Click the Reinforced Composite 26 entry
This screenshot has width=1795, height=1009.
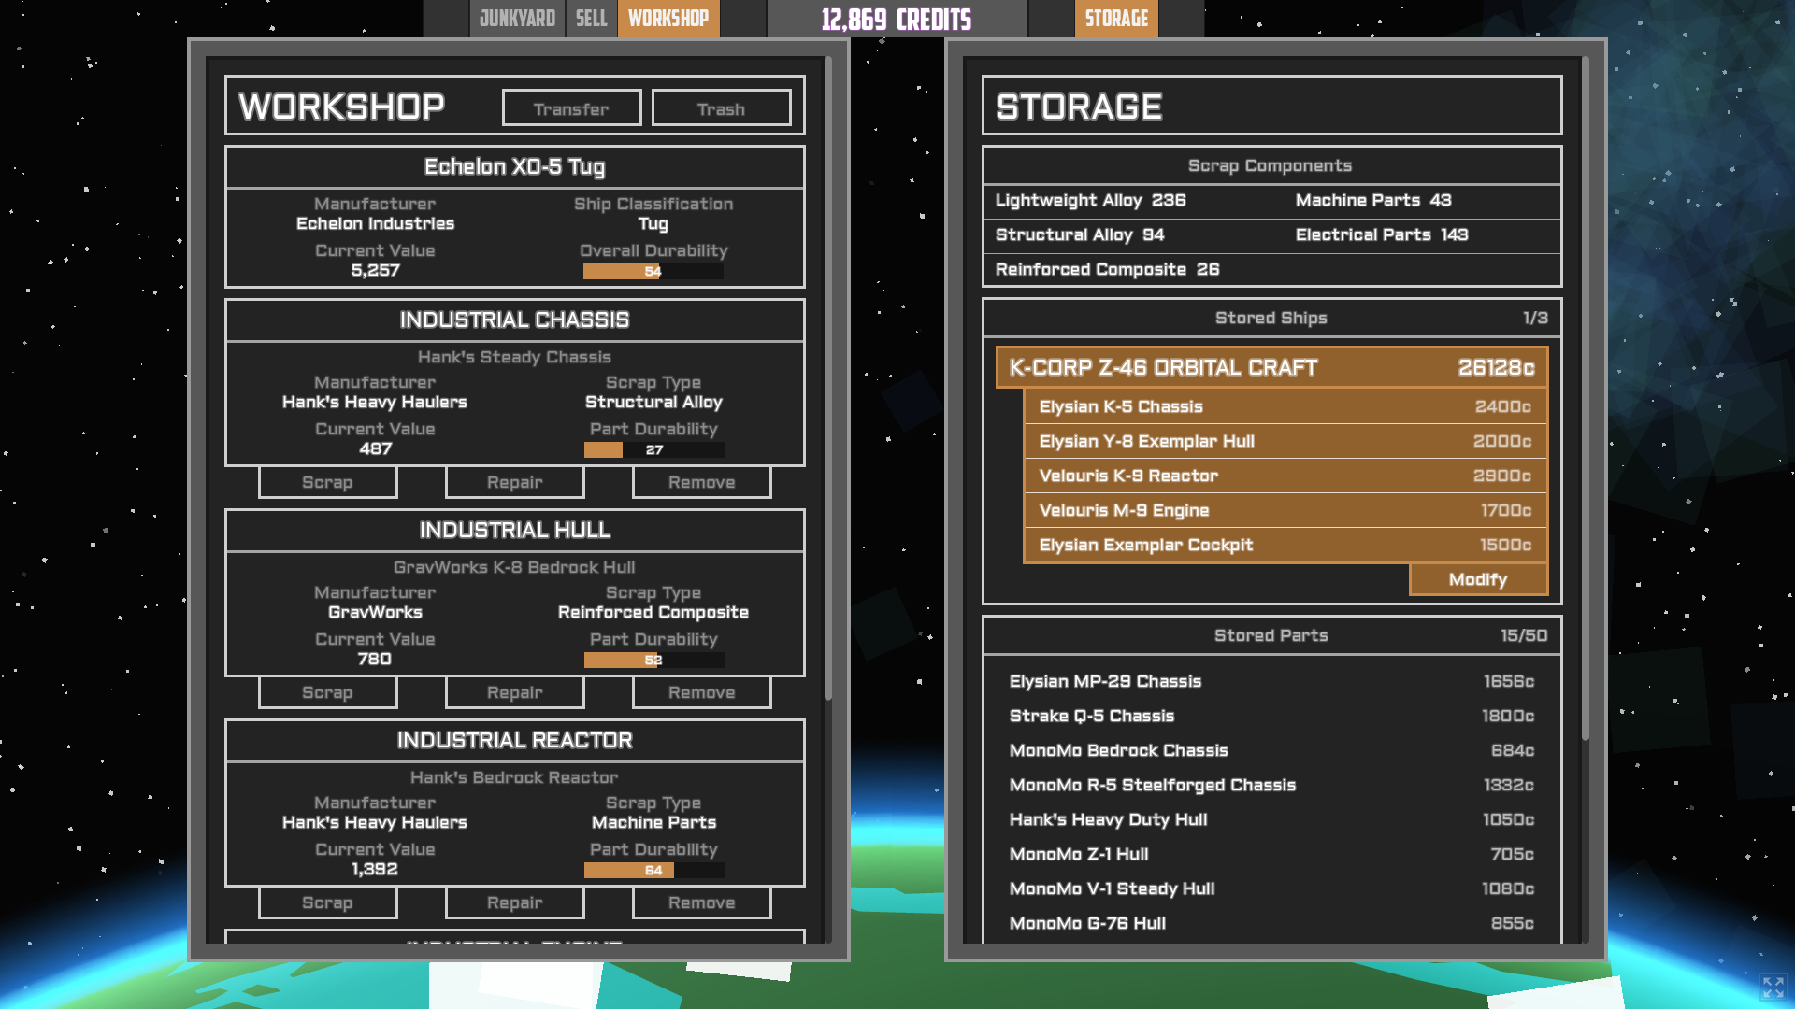tap(1107, 269)
